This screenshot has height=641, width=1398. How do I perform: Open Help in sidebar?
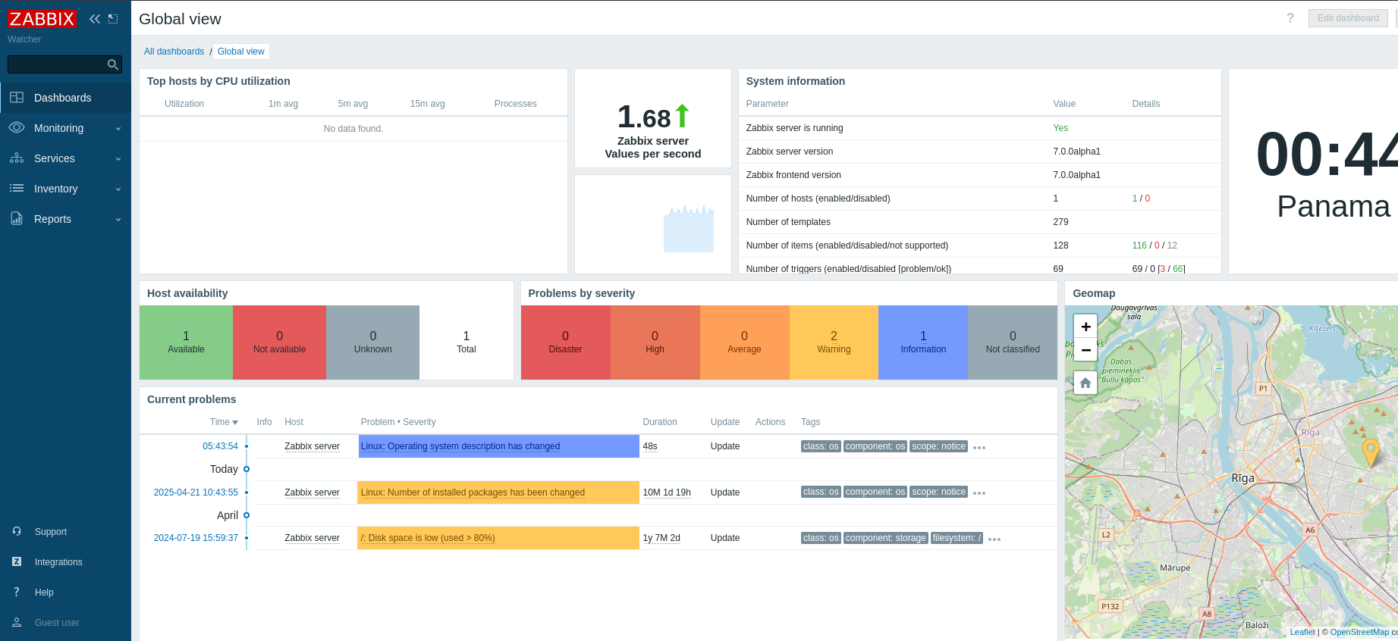(44, 593)
